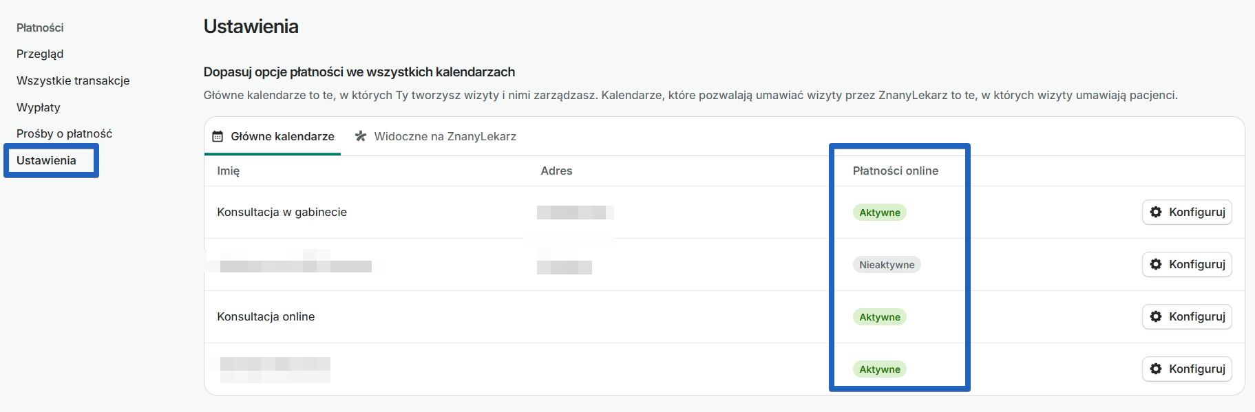Click the Adres column header
1255x412 pixels.
click(x=556, y=171)
